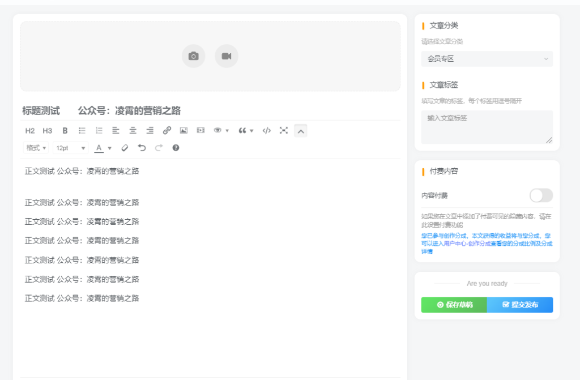Select the code block tool
580x380 pixels.
266,130
